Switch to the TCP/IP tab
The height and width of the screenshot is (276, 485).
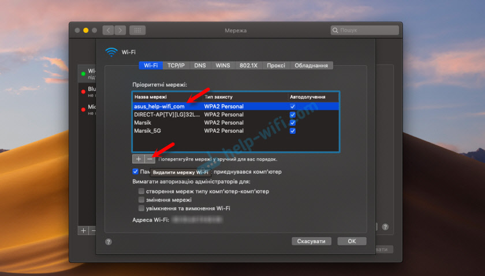[176, 66]
